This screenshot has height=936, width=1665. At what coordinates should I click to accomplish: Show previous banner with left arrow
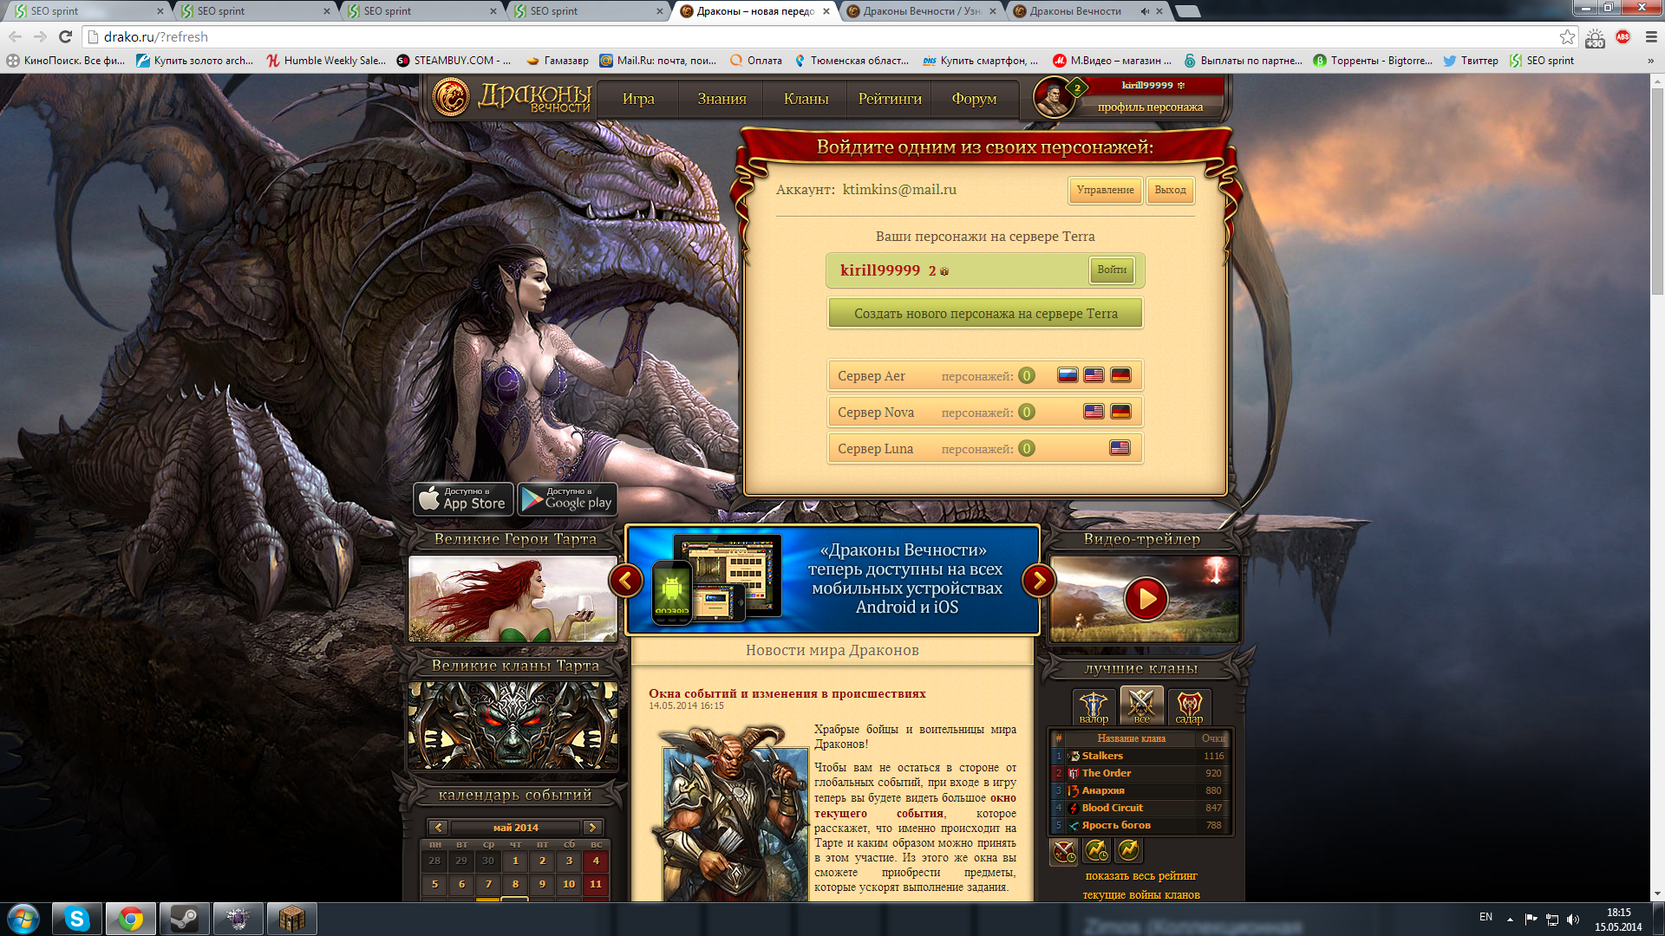click(x=626, y=581)
